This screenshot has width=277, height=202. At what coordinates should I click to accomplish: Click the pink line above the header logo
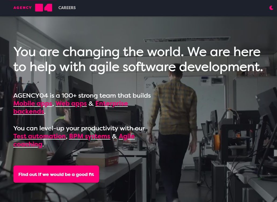click(33, 0)
